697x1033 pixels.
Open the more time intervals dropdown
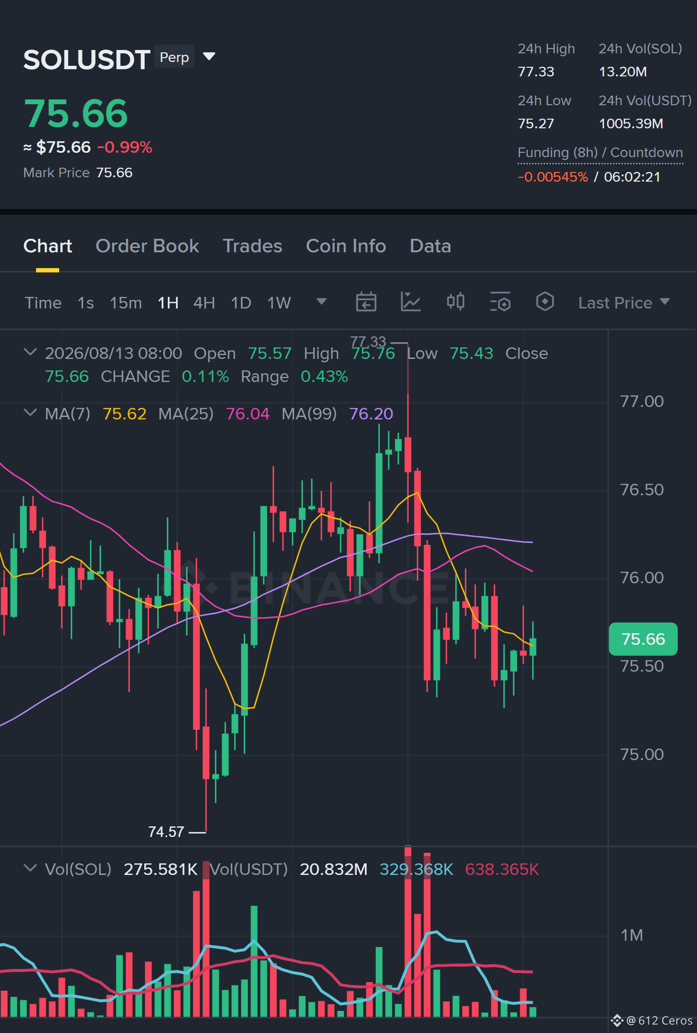coord(322,302)
